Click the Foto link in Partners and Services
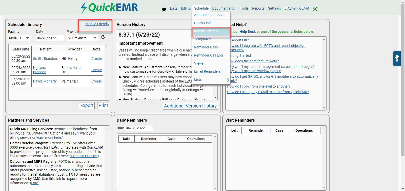The image size is (405, 191). point(35,183)
